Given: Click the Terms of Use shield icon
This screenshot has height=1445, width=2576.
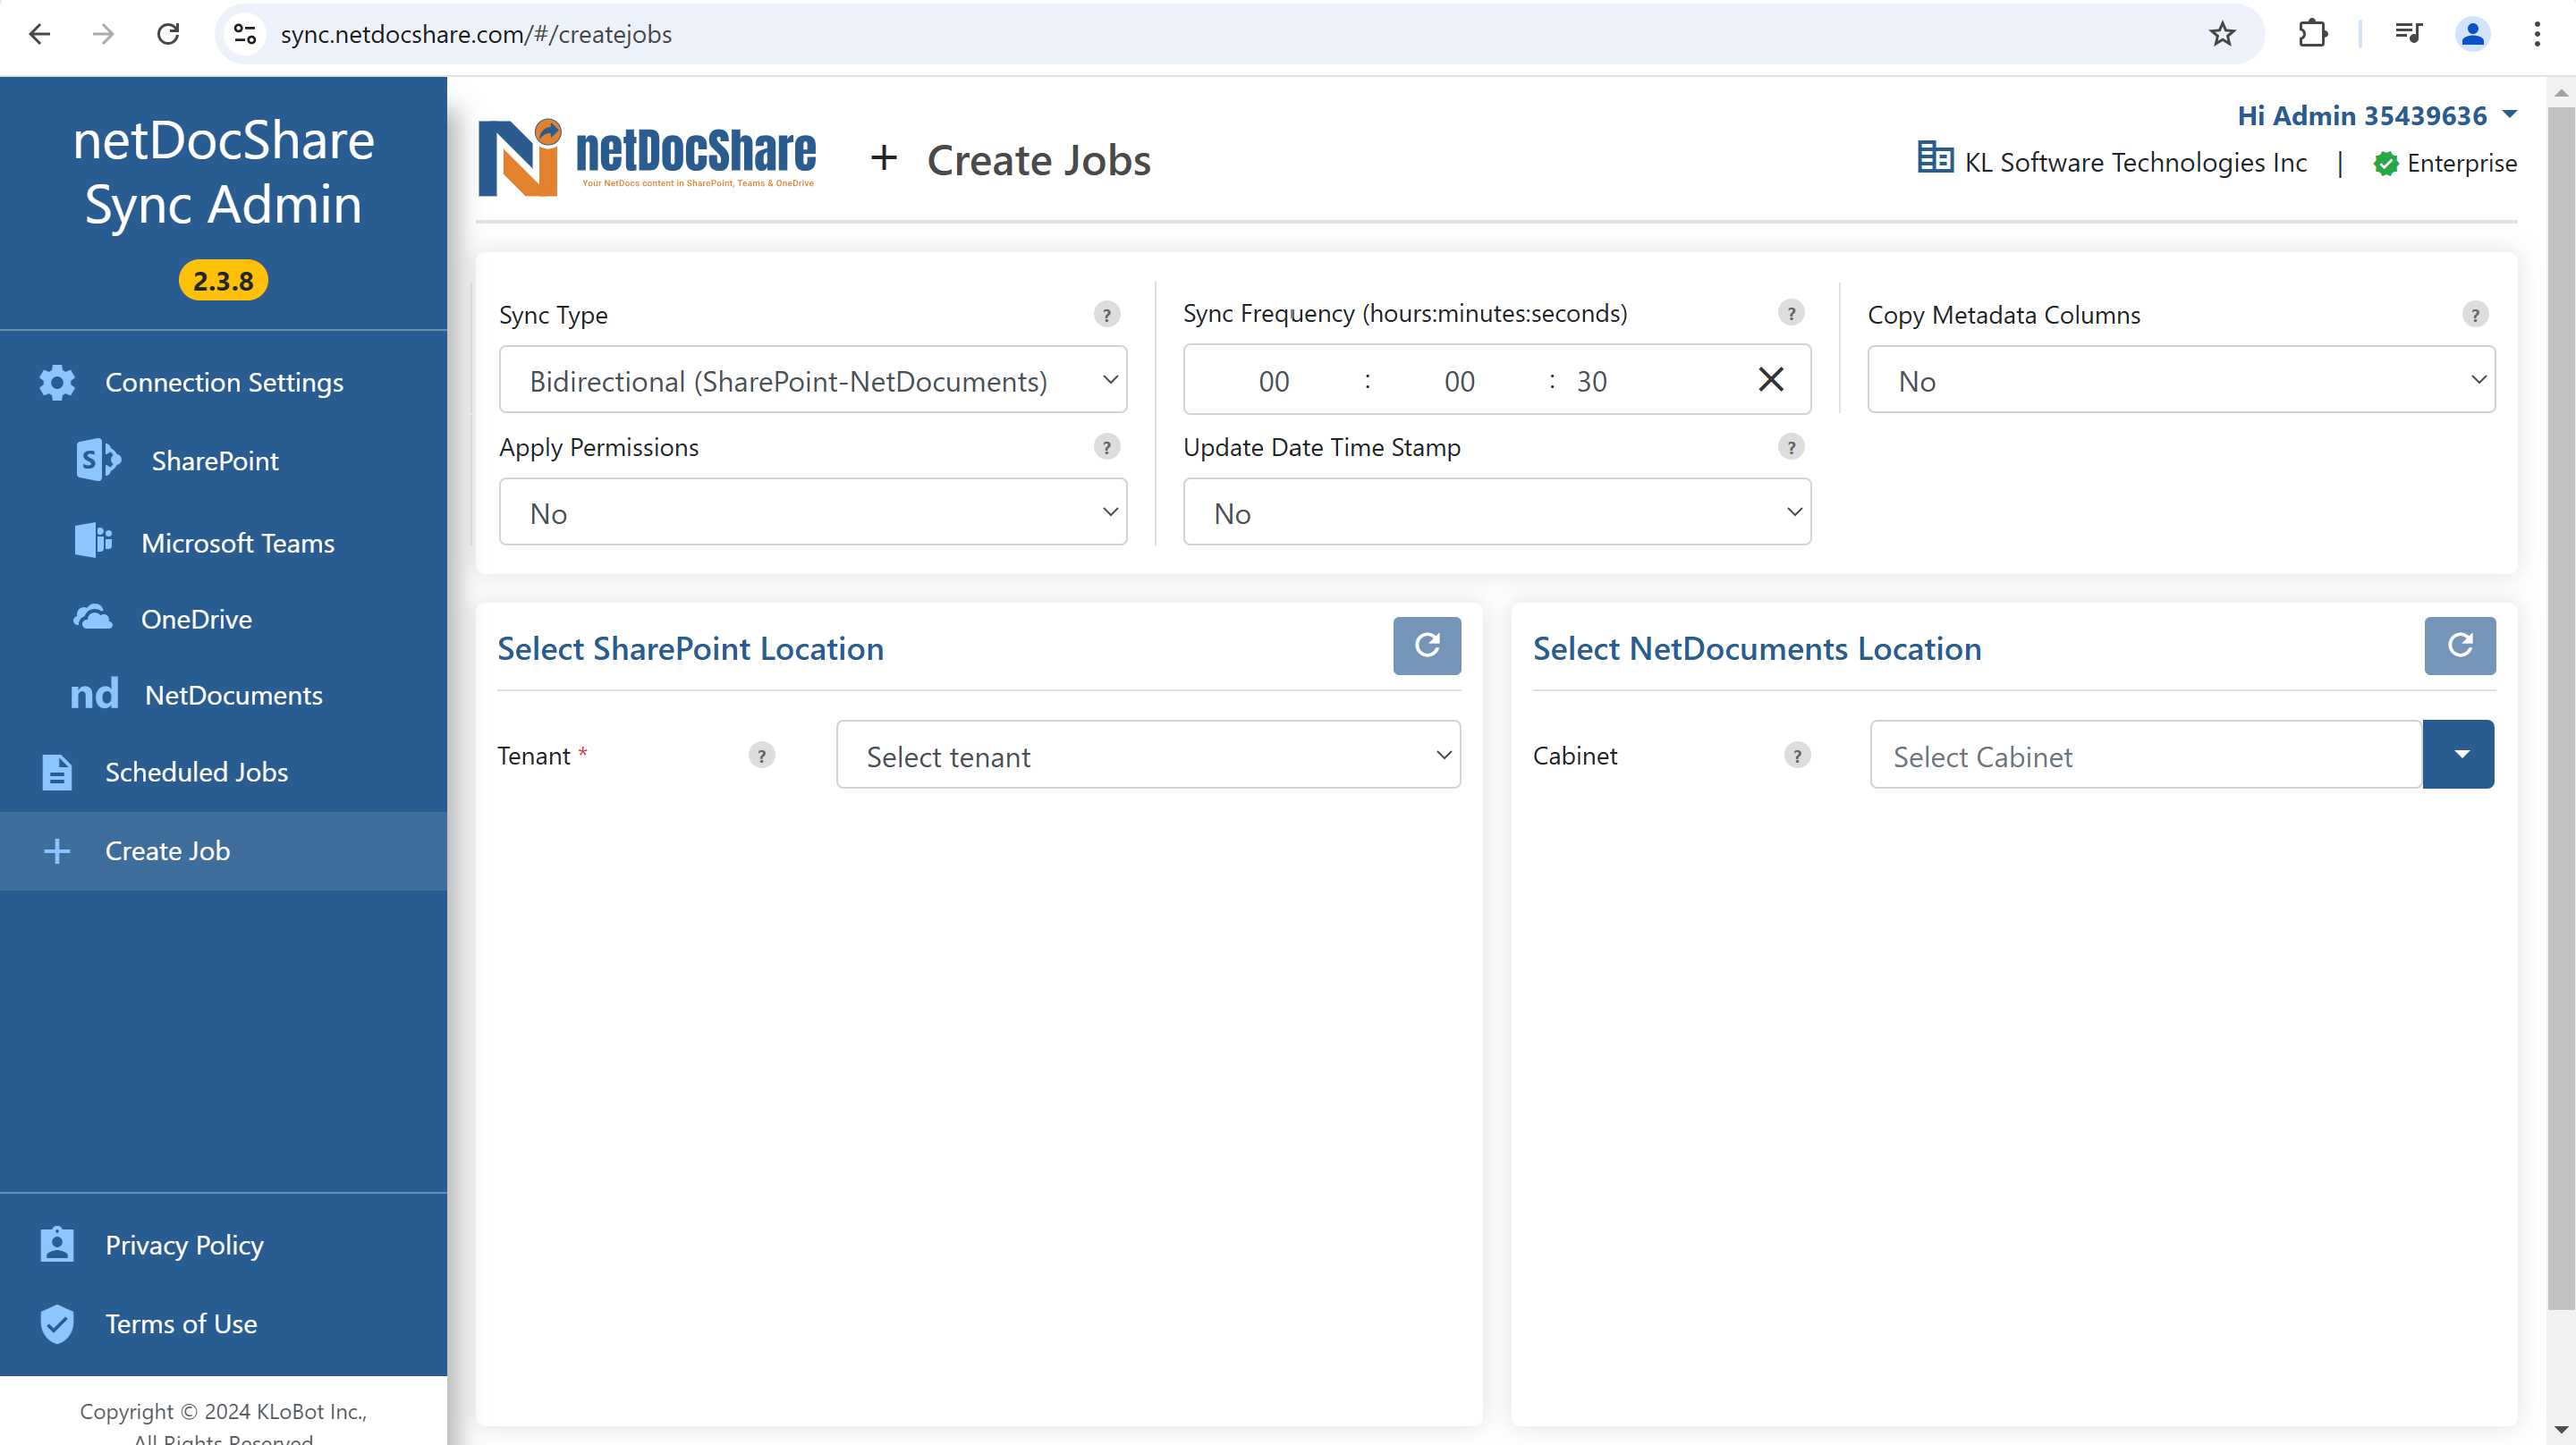Looking at the screenshot, I should (57, 1324).
